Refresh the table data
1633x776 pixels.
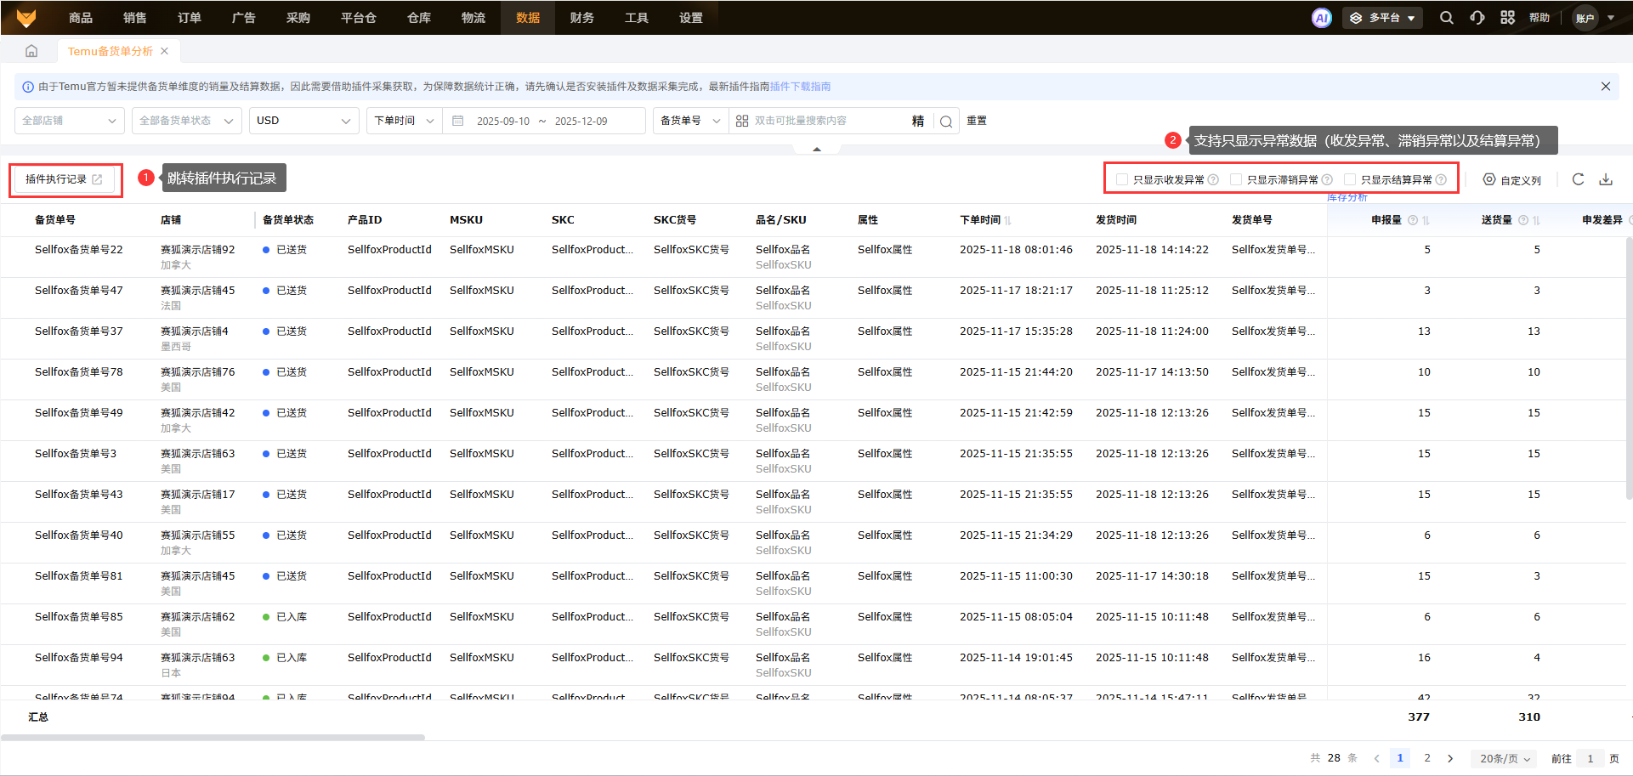click(1578, 179)
